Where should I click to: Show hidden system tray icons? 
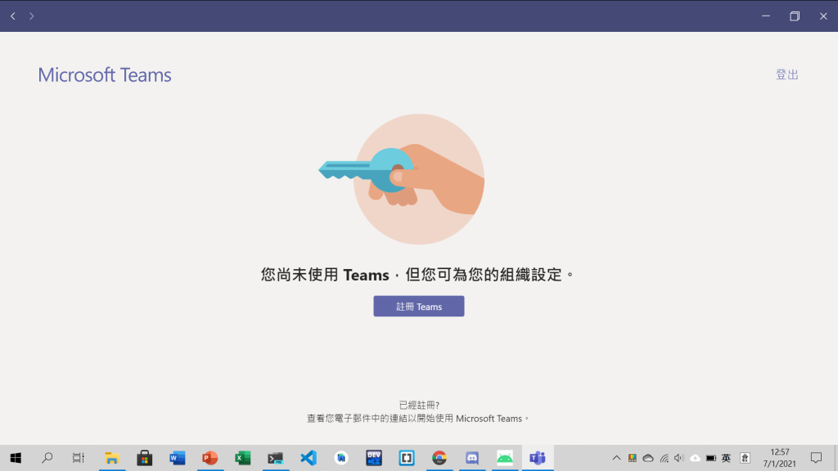(x=616, y=458)
